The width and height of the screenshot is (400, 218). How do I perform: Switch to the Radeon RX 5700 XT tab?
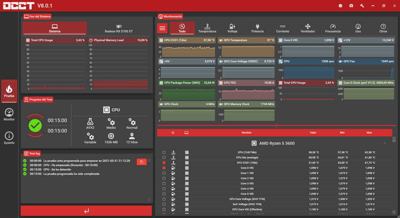(x=119, y=28)
